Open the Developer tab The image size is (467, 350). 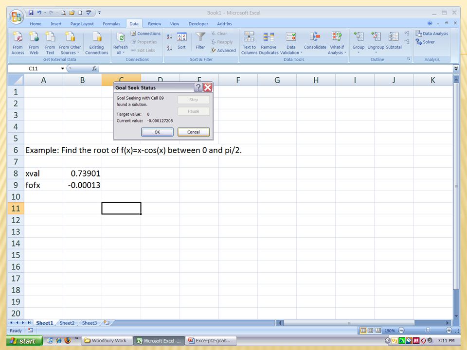(x=198, y=24)
